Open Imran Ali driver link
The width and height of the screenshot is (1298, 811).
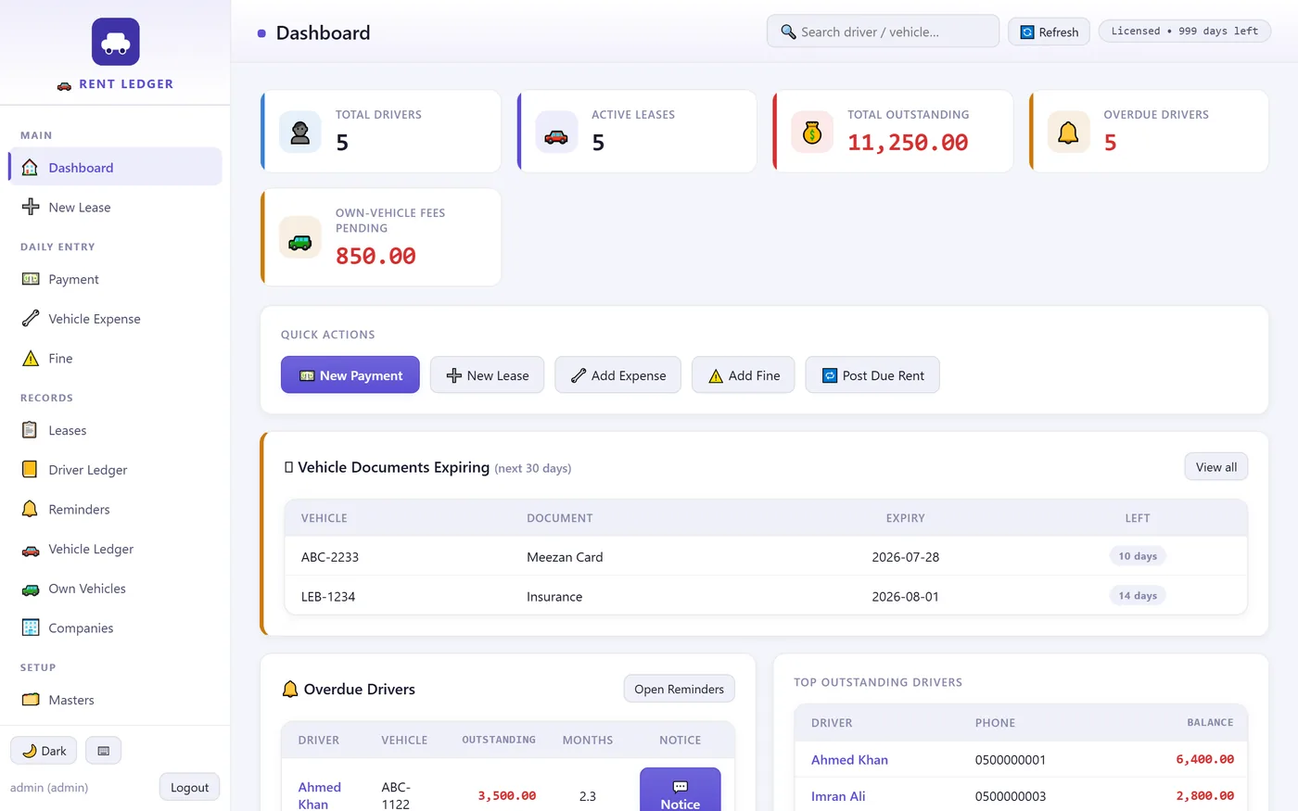click(838, 796)
